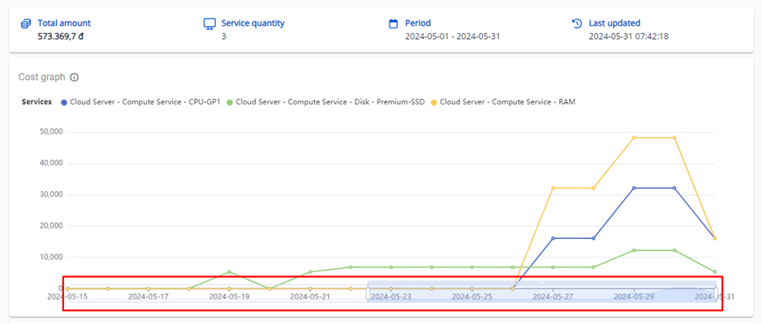Click the Service quantity monitor icon
This screenshot has height=324, width=762.
209,23
